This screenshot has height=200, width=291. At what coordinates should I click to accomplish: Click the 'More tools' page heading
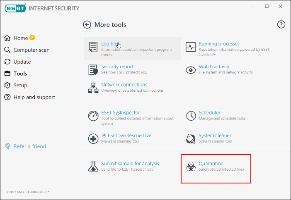coord(110,25)
